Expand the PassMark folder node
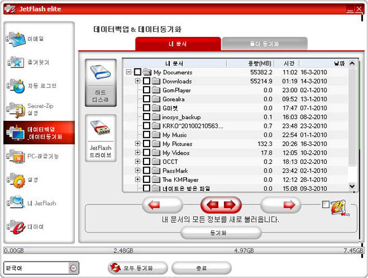Image resolution: width=368 pixels, height=278 pixels. point(137,170)
